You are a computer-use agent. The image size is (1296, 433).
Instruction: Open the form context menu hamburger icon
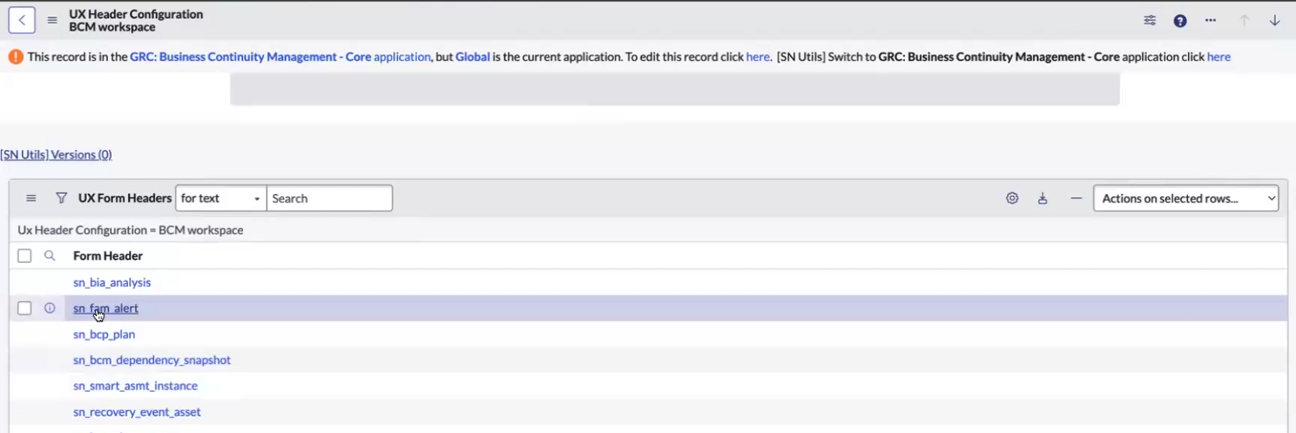(x=52, y=20)
